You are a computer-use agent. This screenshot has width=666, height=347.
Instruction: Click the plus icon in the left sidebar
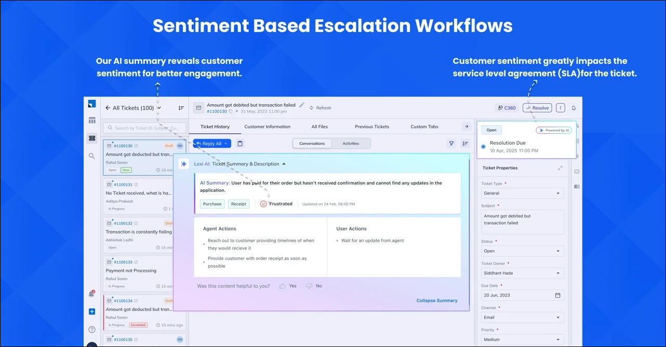coord(92,312)
